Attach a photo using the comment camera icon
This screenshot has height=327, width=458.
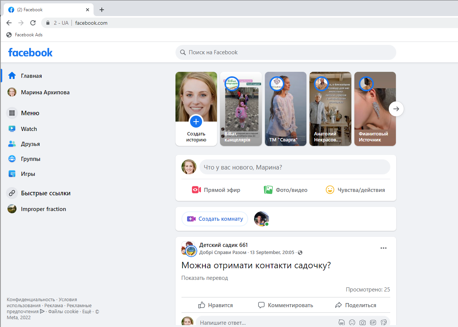coord(363,322)
